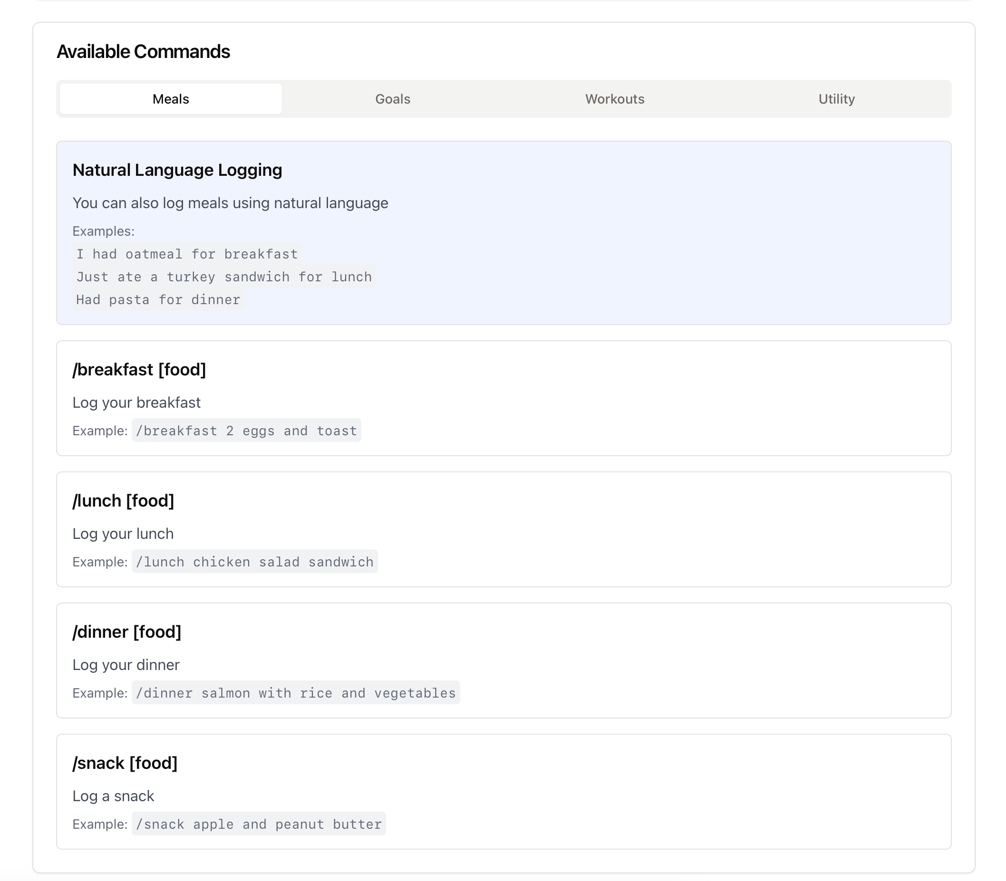This screenshot has width=1006, height=881.
Task: Click the /dinner salmon with rice example code
Action: 296,693
